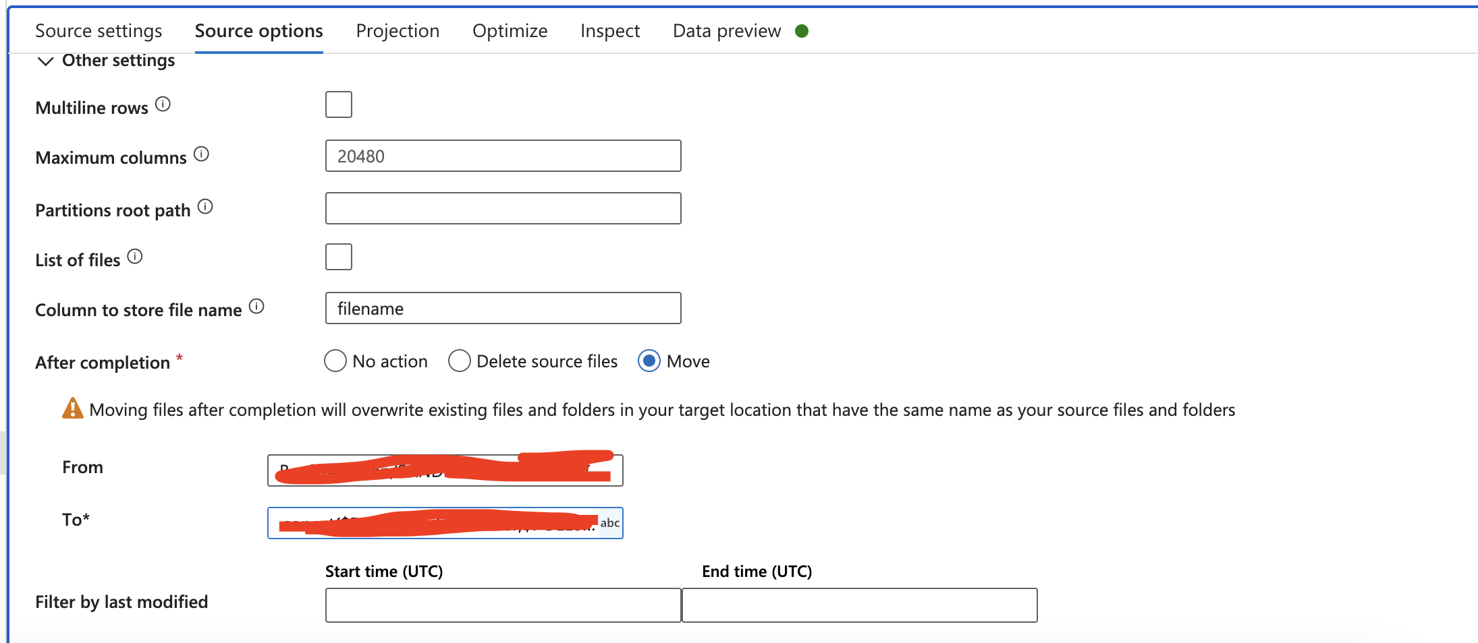Image resolution: width=1478 pixels, height=643 pixels.
Task: Click the Maximum columns info icon
Action: pyautogui.click(x=201, y=154)
